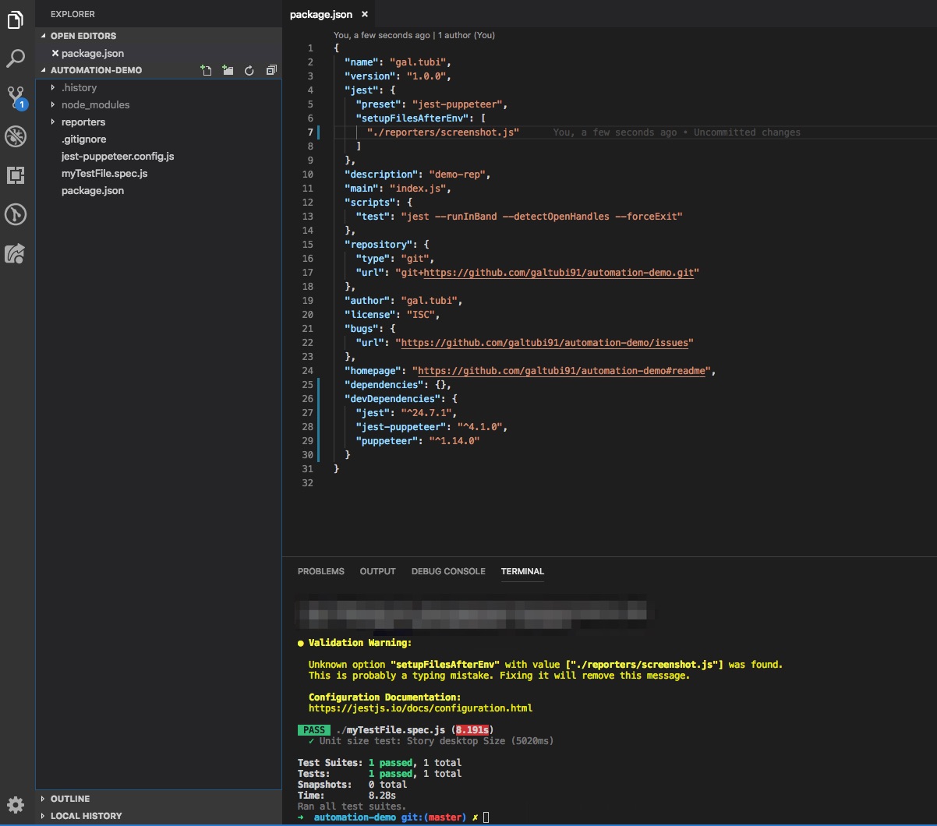Open the Debug view in activity bar
The height and width of the screenshot is (826, 937).
click(16, 136)
